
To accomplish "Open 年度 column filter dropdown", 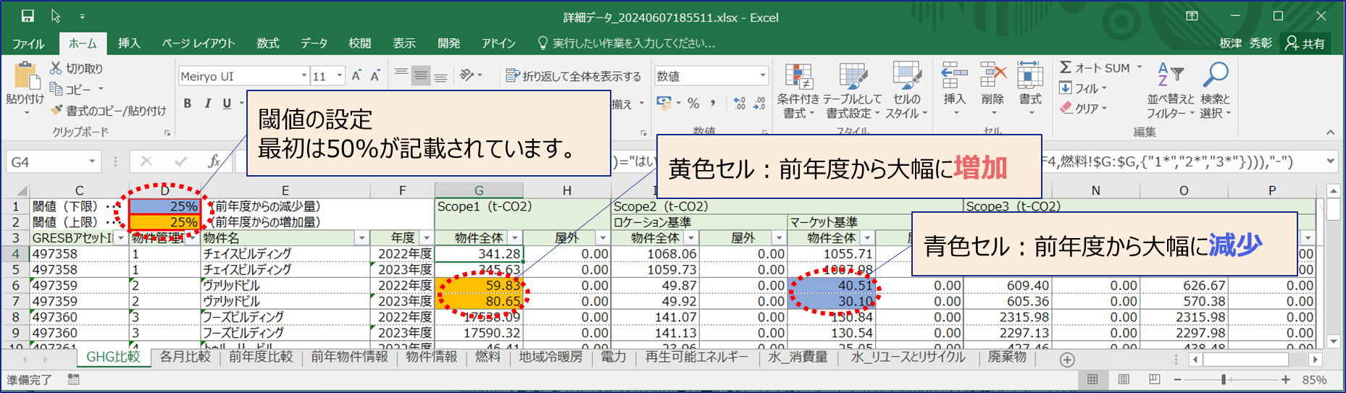I will point(427,238).
